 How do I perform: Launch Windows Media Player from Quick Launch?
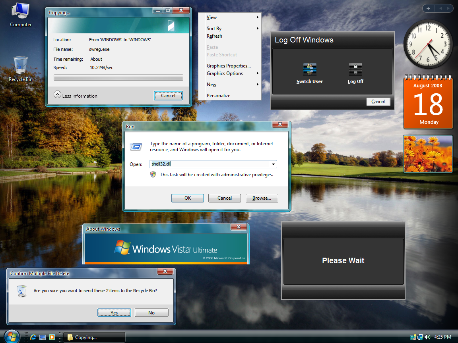pos(52,337)
